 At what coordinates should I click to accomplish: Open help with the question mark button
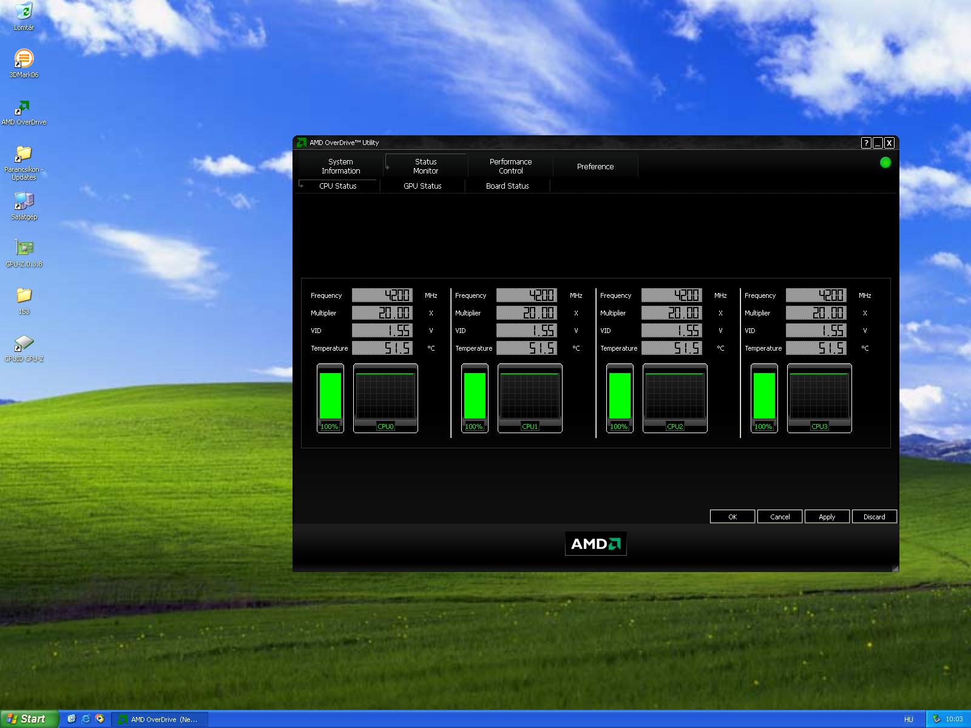coord(866,143)
